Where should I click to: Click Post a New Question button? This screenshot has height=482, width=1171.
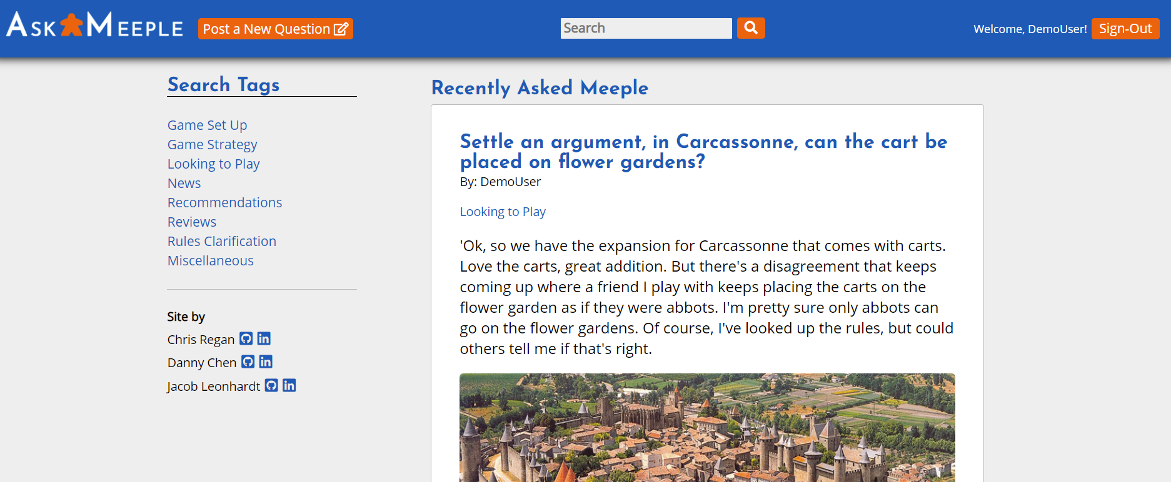(x=275, y=29)
